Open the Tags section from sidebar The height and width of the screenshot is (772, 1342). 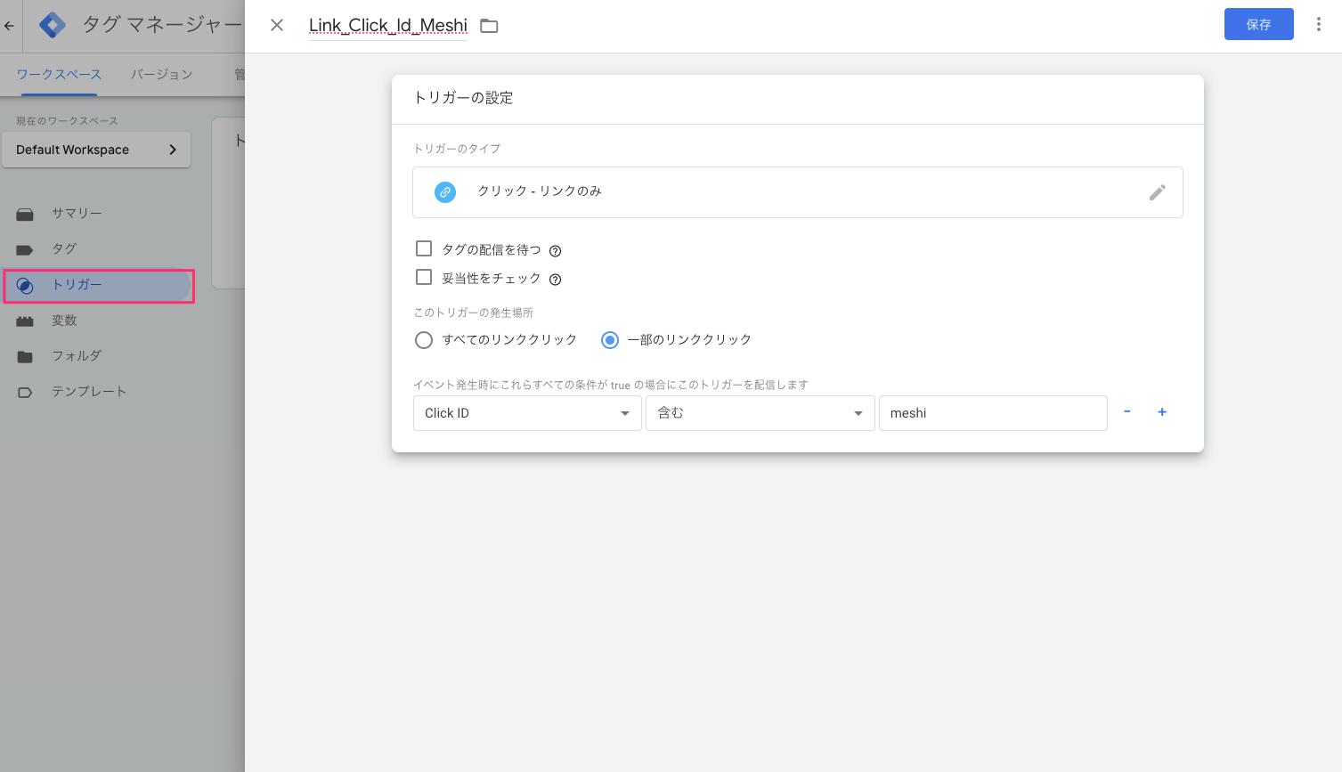point(24,249)
